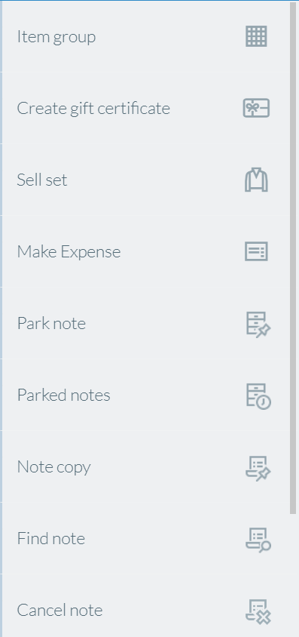Click the Note copy icon

click(x=258, y=468)
